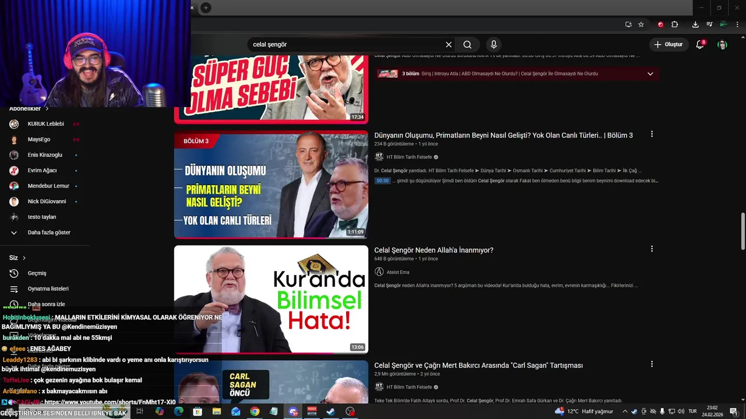
Task: Open Microsoft Store from taskbar
Action: click(198, 411)
